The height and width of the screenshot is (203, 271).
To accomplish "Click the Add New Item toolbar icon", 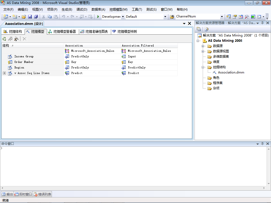I will click(x=15, y=17).
